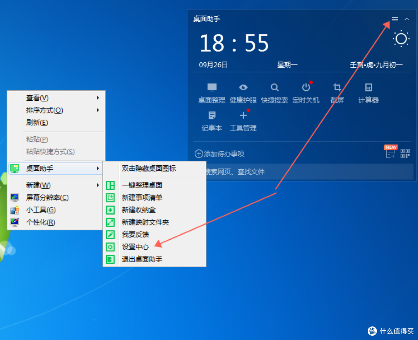Click the green monitor icon beside 桌面助手
Screen dimensions: 418x340
click(14, 168)
